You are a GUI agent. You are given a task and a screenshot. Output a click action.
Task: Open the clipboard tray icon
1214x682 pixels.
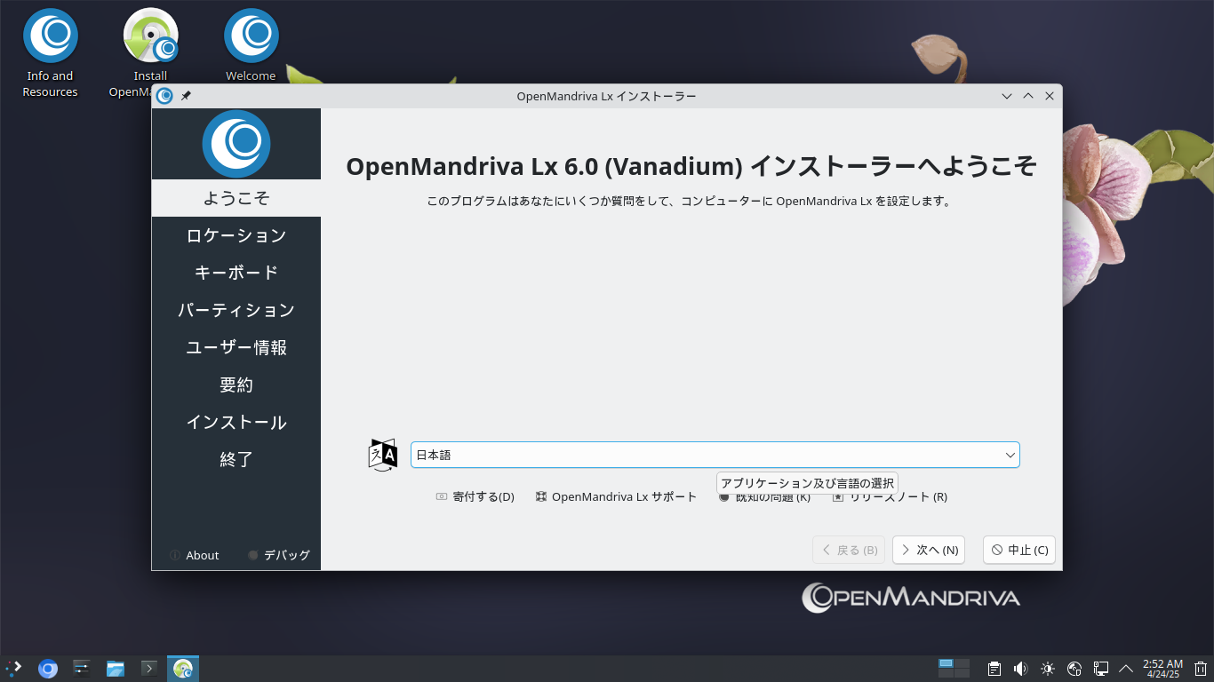[995, 669]
